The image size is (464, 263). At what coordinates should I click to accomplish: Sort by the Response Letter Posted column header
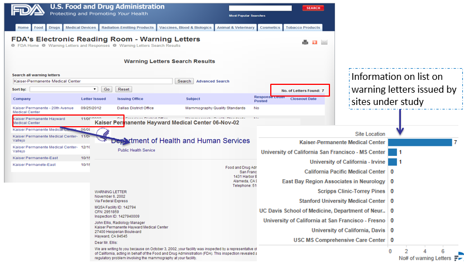pos(269,99)
